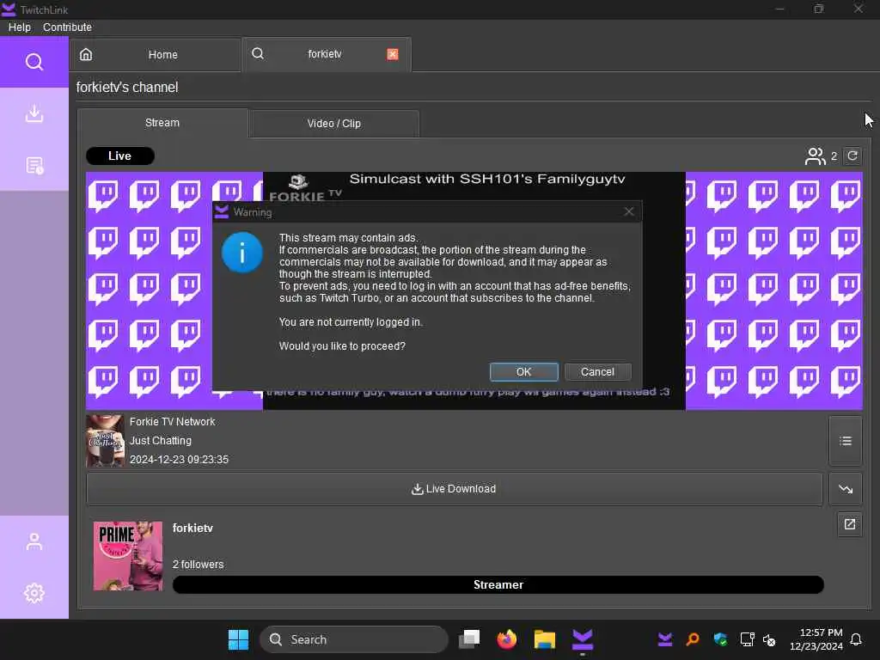Viewport: 880px width, 660px height.
Task: Confirm the warning by clicking OK
Action: 523,371
